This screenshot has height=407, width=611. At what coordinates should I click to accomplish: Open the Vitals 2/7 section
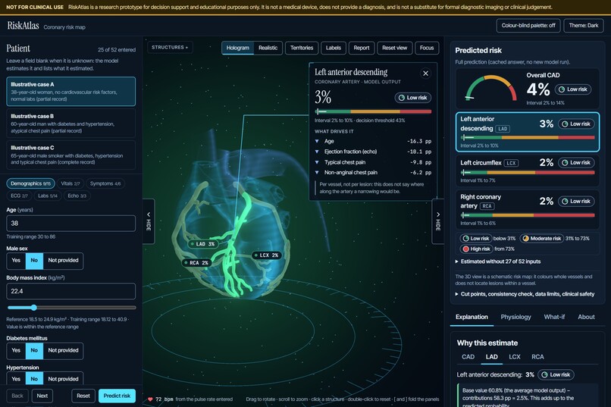click(x=70, y=183)
